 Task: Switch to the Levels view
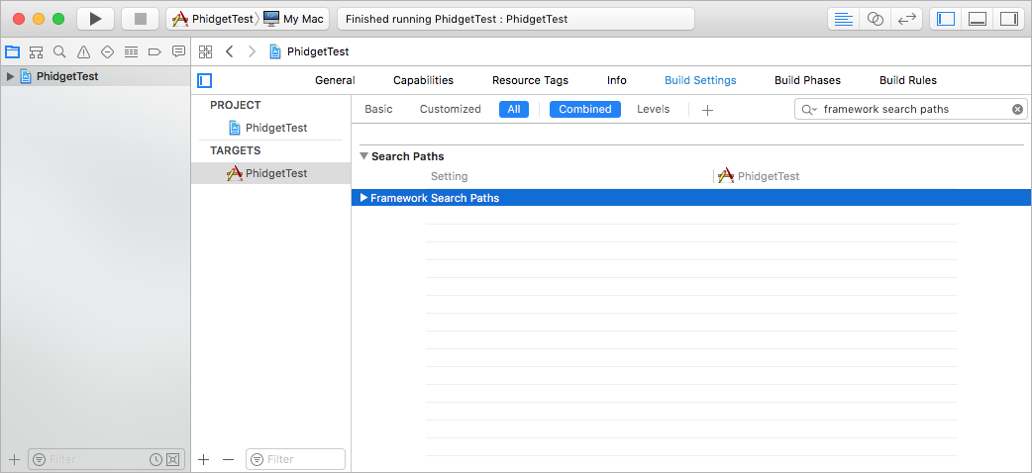click(654, 109)
